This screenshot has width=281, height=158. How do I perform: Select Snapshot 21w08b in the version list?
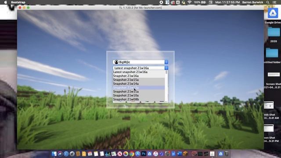pos(139,100)
